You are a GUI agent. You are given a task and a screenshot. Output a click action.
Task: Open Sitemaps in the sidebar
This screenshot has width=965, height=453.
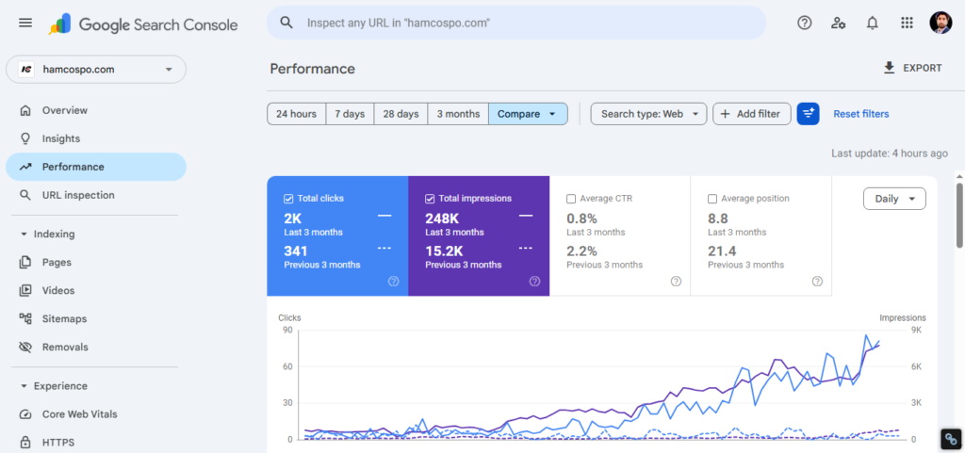(96, 318)
